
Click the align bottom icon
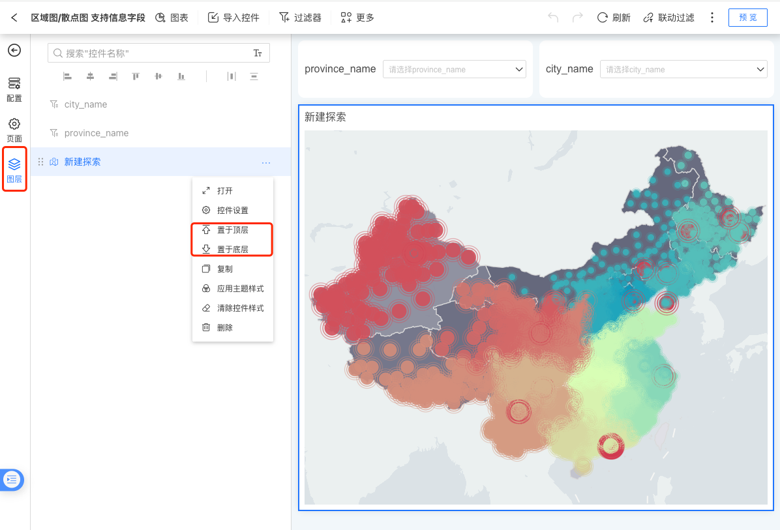point(181,76)
